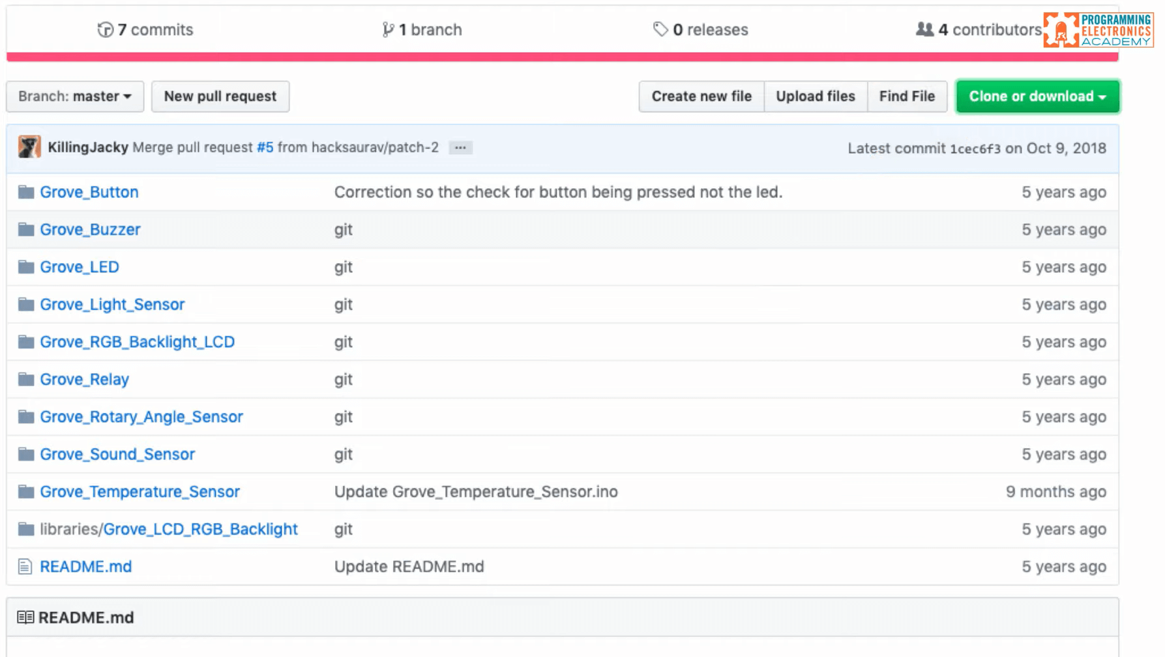Open the Clone or download dropdown

1037,96
